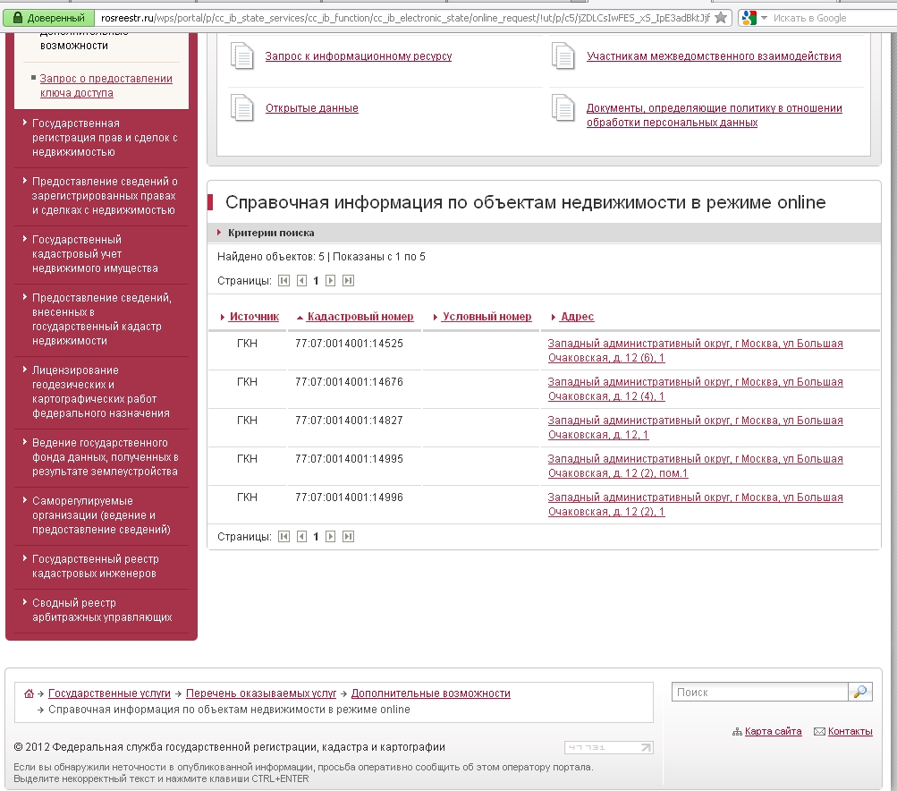Expand Государственный кадастровый учет menu item
Image resolution: width=897 pixels, height=791 pixels.
95,254
